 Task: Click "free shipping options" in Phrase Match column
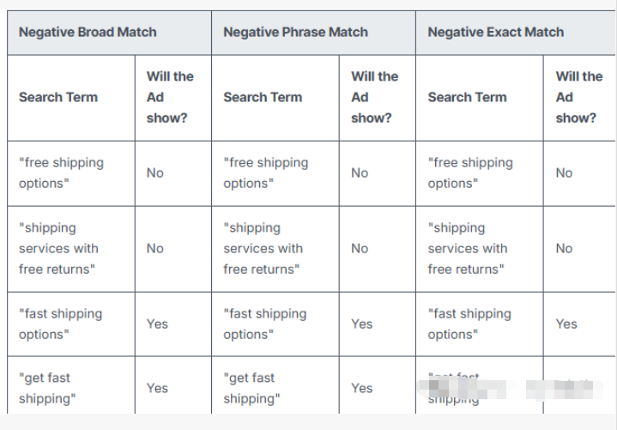[x=266, y=173]
